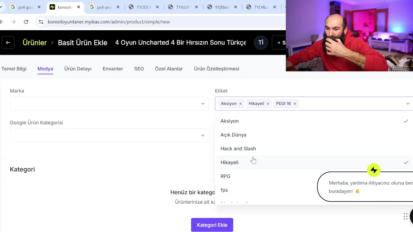Click the Kategori section heading
This screenshot has width=413, height=232.
point(22,169)
